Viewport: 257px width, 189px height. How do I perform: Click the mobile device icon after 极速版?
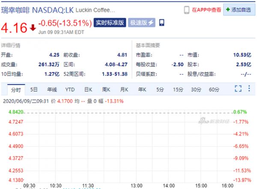click(162, 22)
